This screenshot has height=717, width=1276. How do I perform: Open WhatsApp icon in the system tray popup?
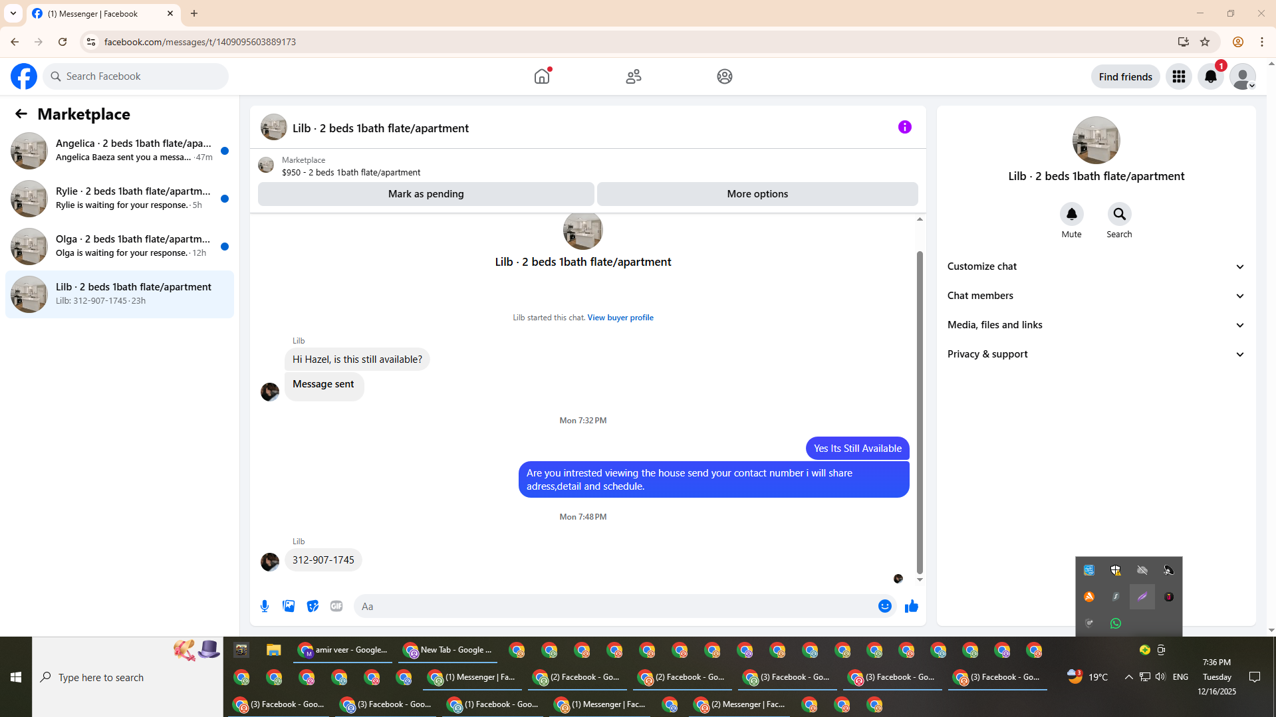pos(1116,623)
